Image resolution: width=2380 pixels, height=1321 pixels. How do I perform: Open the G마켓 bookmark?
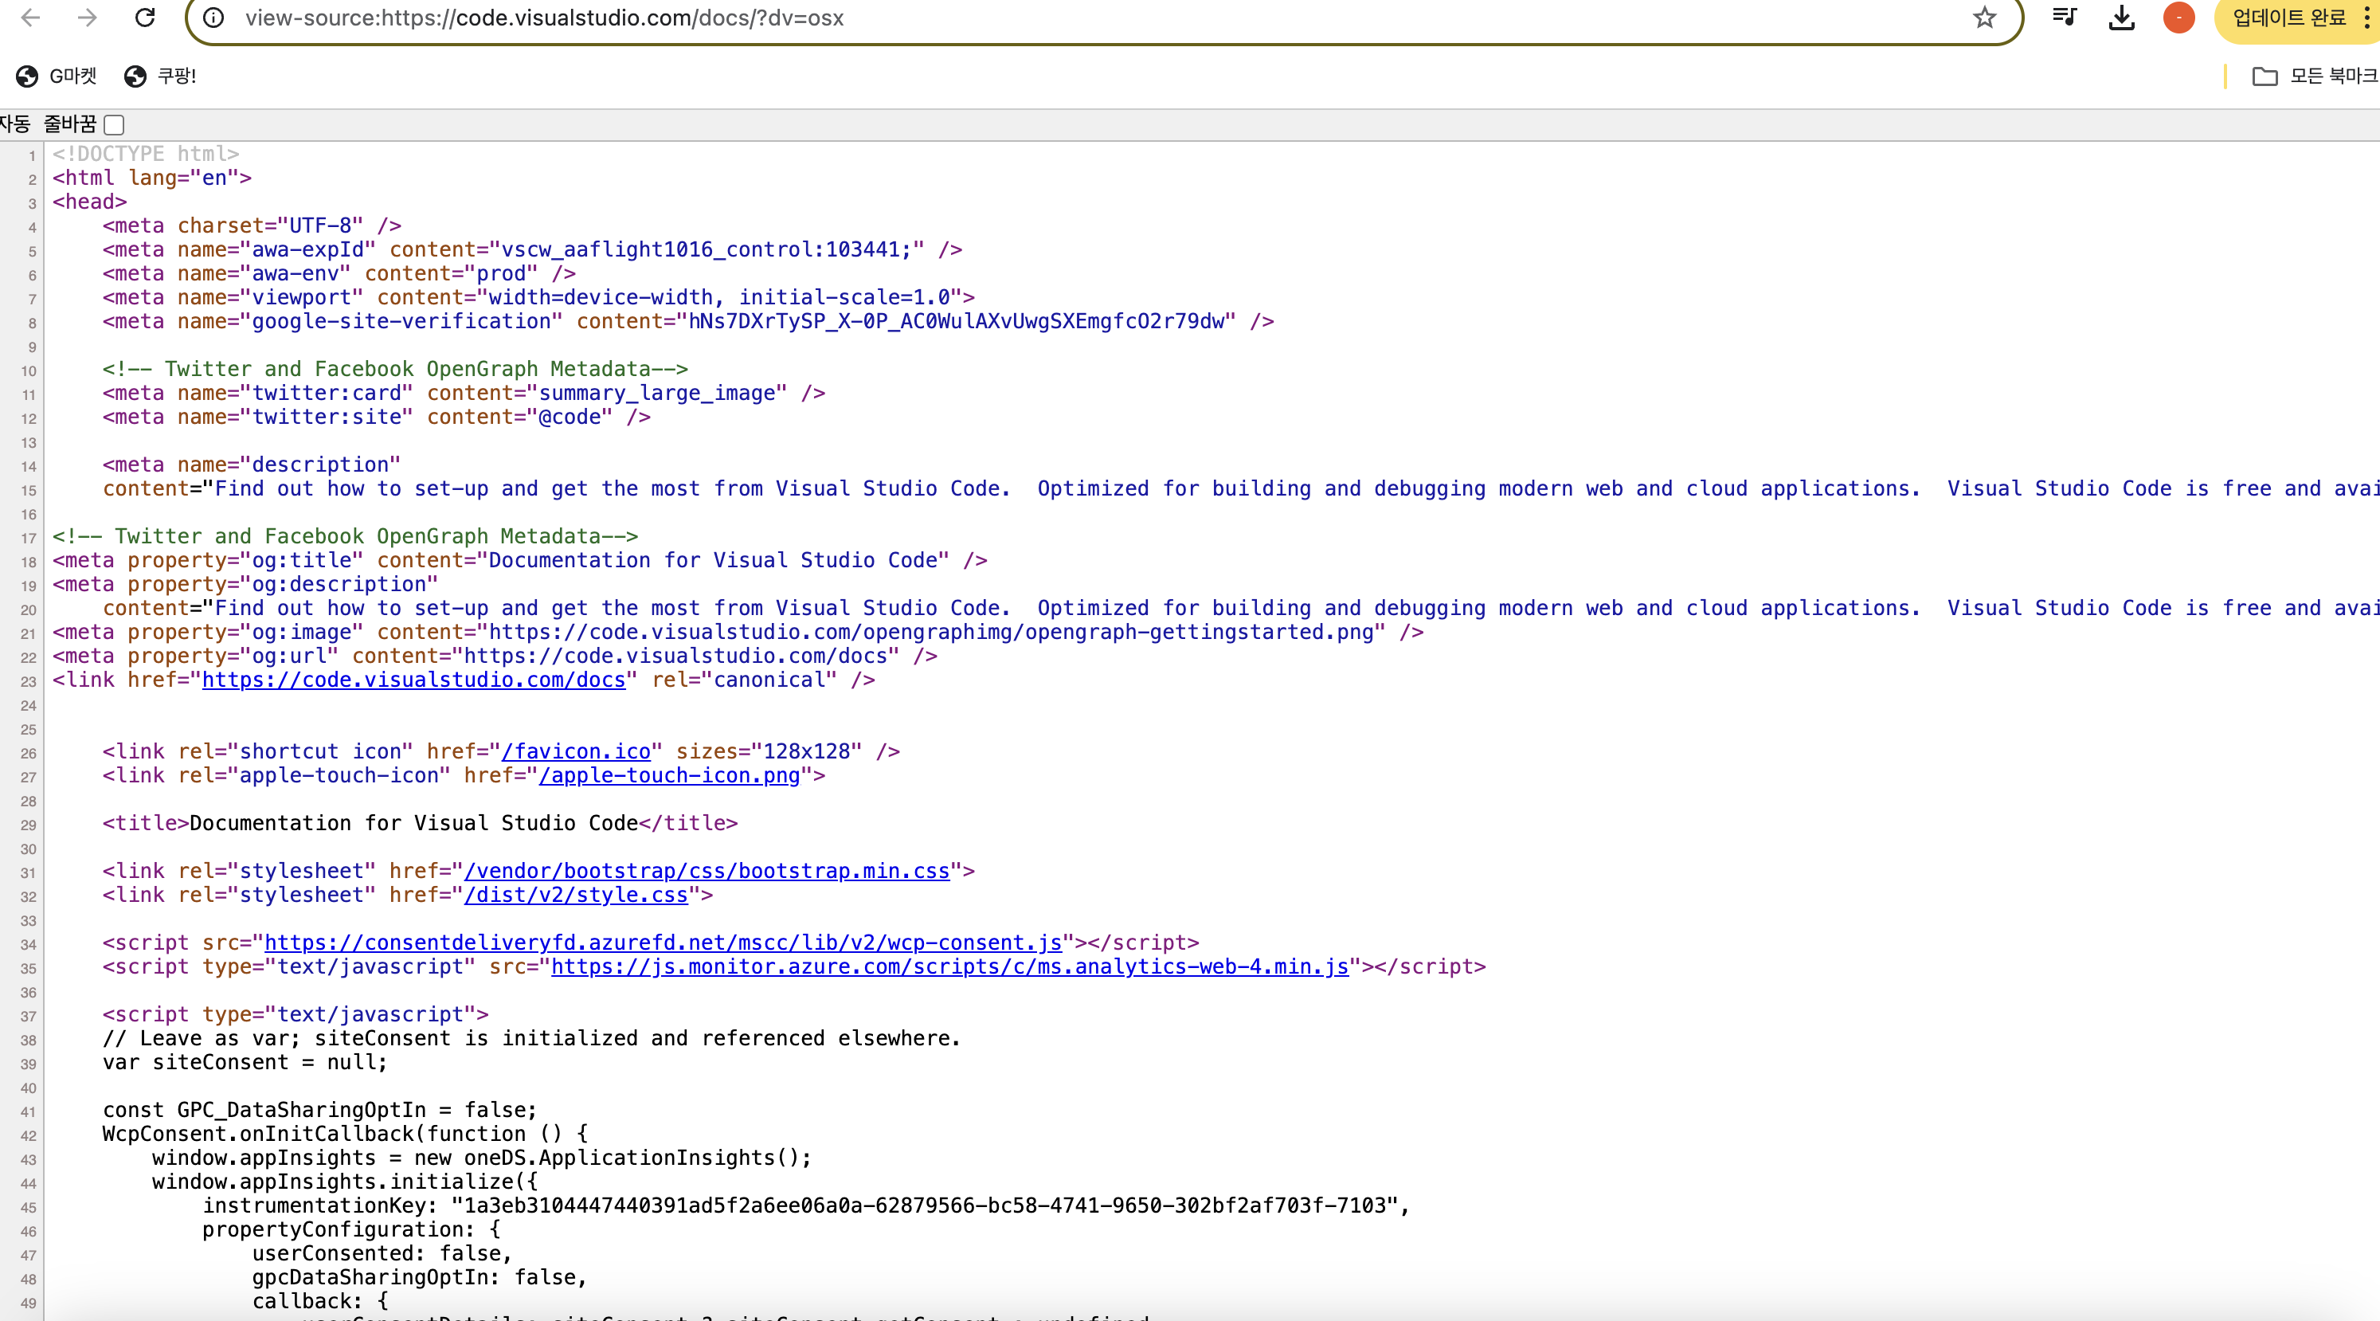click(x=57, y=76)
